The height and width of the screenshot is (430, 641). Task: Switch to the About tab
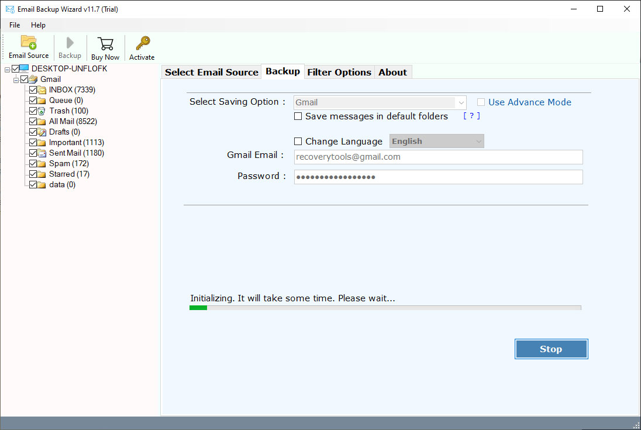pos(393,73)
